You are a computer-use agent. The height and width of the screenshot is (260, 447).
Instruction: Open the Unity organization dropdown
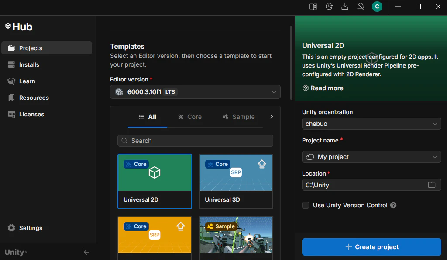(x=371, y=124)
